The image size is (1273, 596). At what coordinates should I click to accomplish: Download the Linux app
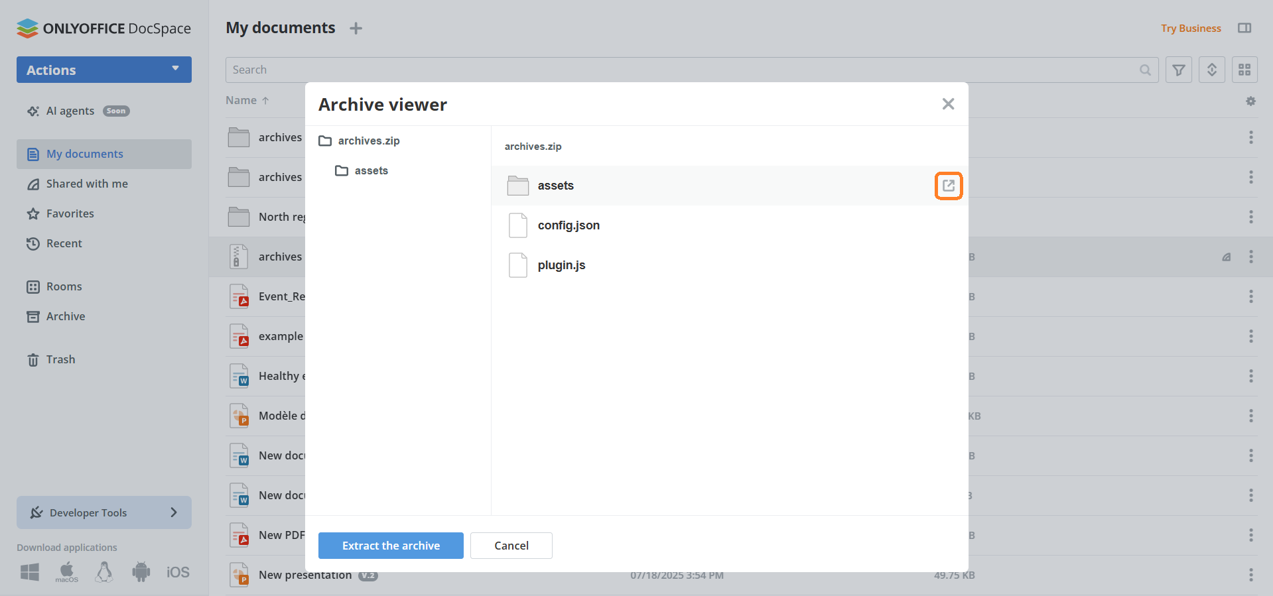[103, 572]
